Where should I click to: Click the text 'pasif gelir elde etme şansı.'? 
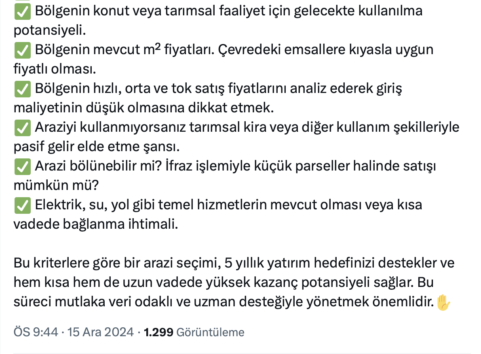[97, 147]
